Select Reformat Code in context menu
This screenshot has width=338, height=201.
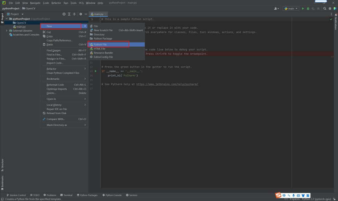[x=64, y=85]
